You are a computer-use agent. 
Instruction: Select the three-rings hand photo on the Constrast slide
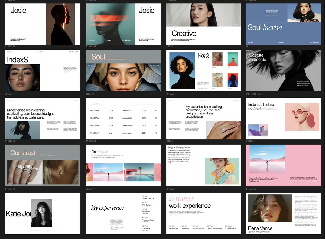[x=25, y=172]
